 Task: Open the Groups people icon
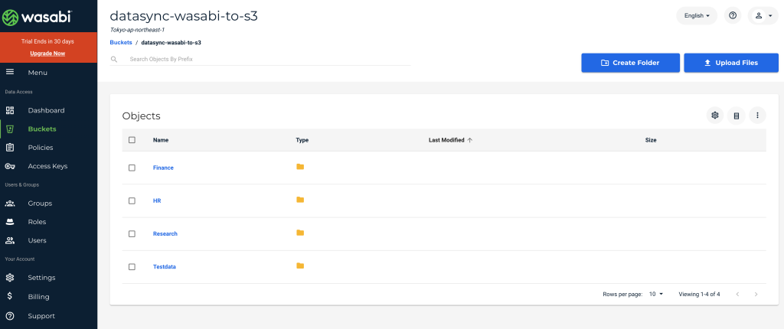pyautogui.click(x=9, y=203)
